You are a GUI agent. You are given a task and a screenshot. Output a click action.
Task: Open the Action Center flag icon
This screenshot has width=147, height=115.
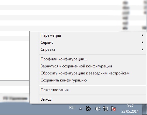click(x=113, y=109)
